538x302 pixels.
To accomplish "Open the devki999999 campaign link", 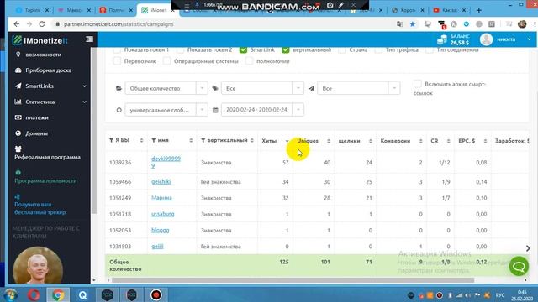I will (x=166, y=162).
